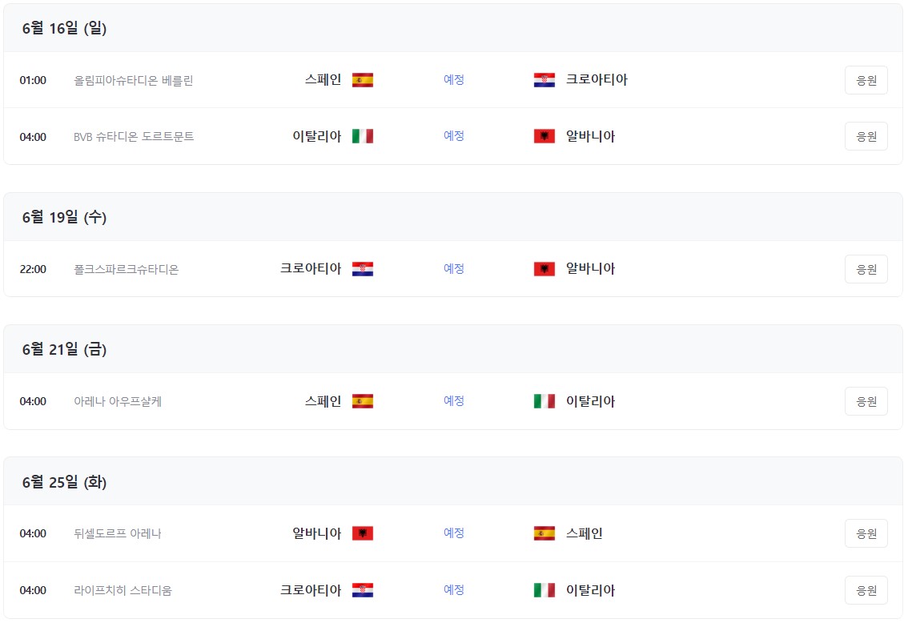
Task: Click the 응원 button for Croatia vs Albania
Action: coord(866,269)
